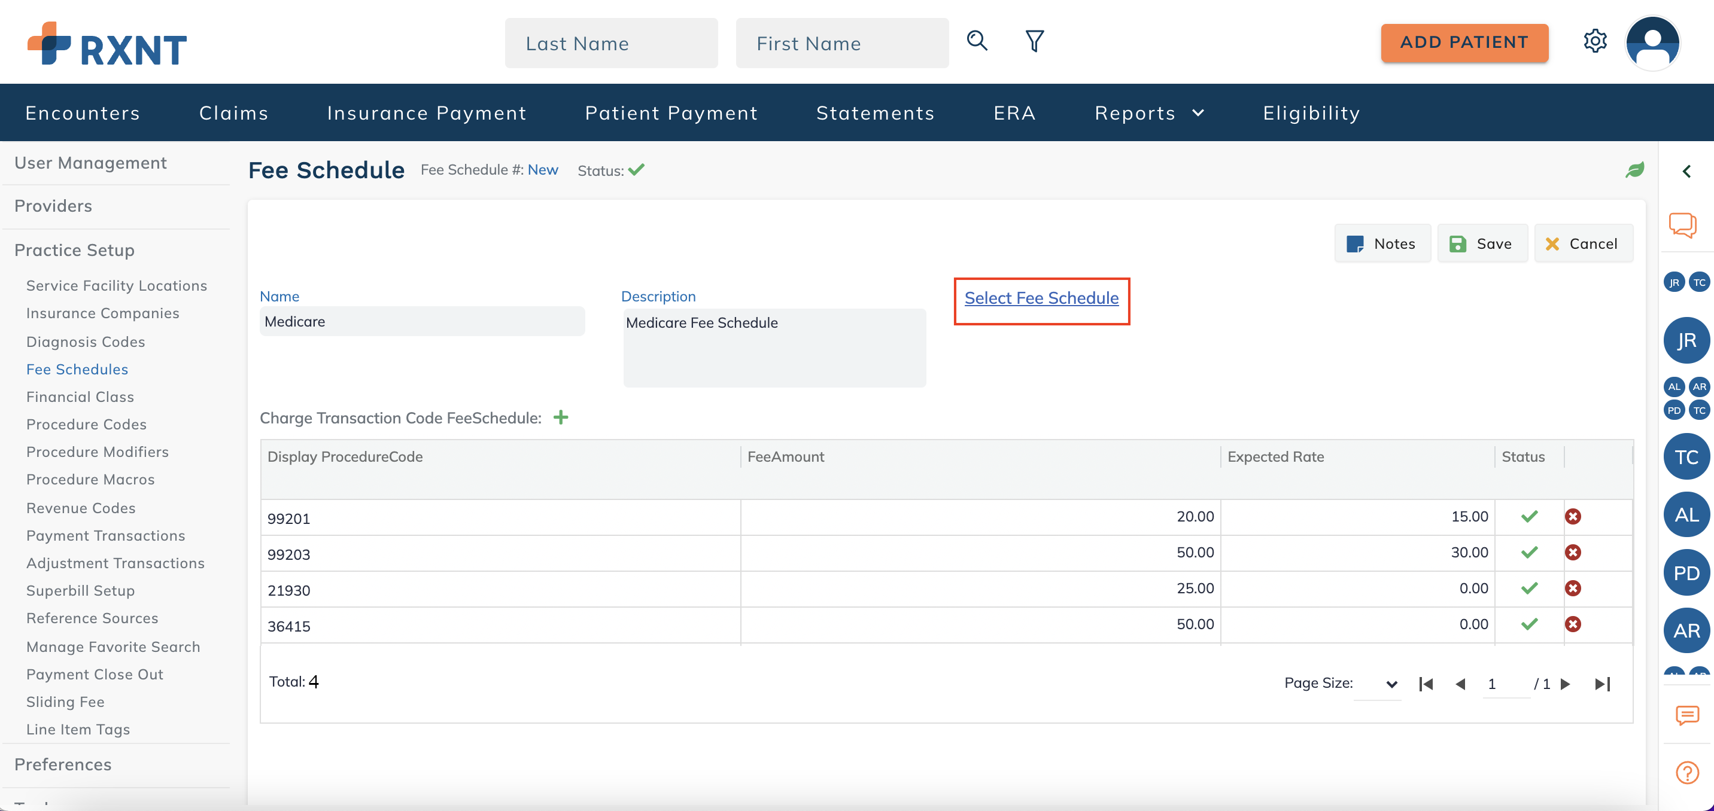Open the Statements tab
Screen dimensions: 1714x811
click(875, 113)
